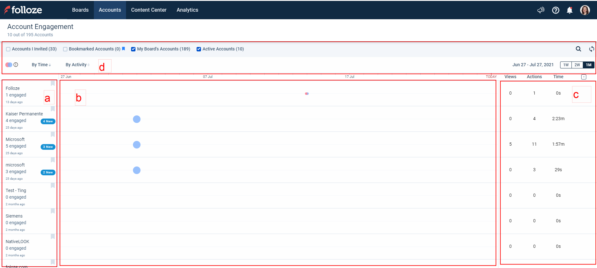Check Accounts I Invited (33)
597x268 pixels.
point(8,49)
